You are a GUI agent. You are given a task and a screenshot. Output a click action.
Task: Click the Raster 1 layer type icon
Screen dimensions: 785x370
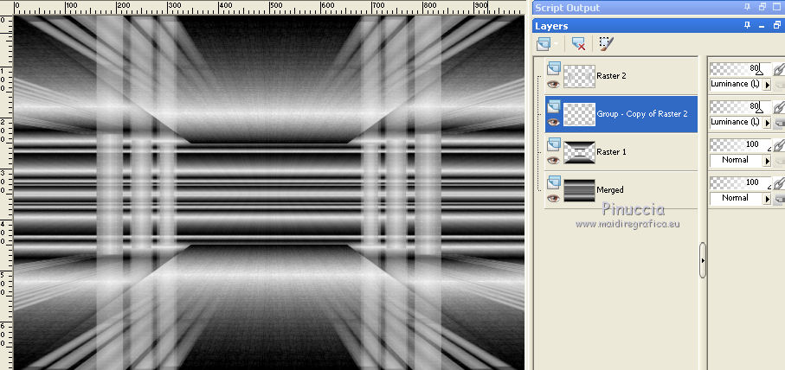pyautogui.click(x=554, y=144)
